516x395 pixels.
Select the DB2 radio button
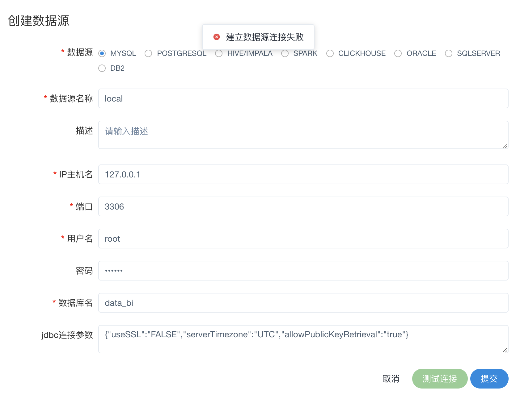coord(102,68)
